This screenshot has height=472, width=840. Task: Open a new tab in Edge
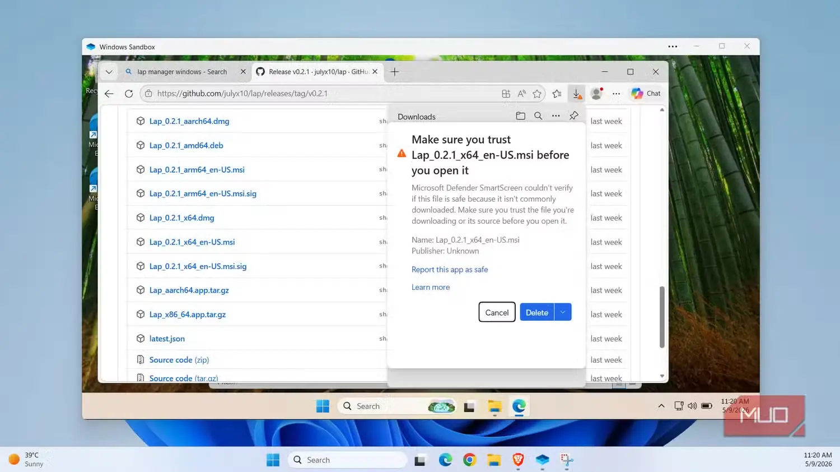pos(395,72)
